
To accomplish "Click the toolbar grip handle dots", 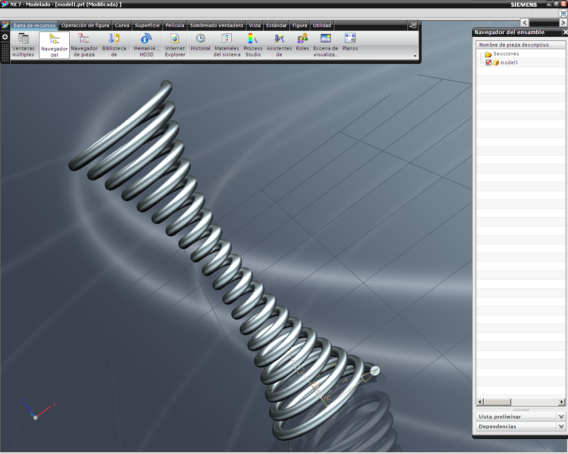I will tap(5, 52).
